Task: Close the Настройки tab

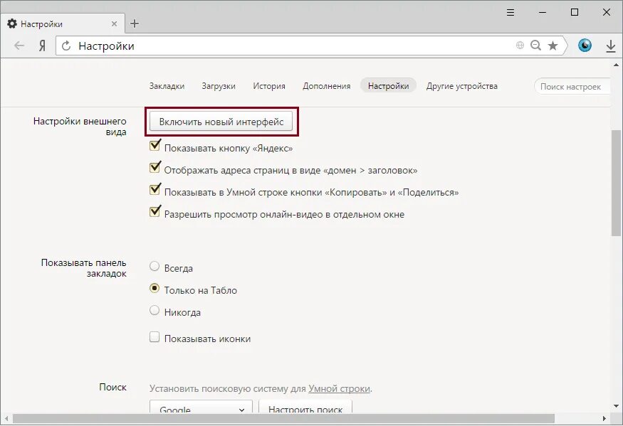Action: point(114,23)
